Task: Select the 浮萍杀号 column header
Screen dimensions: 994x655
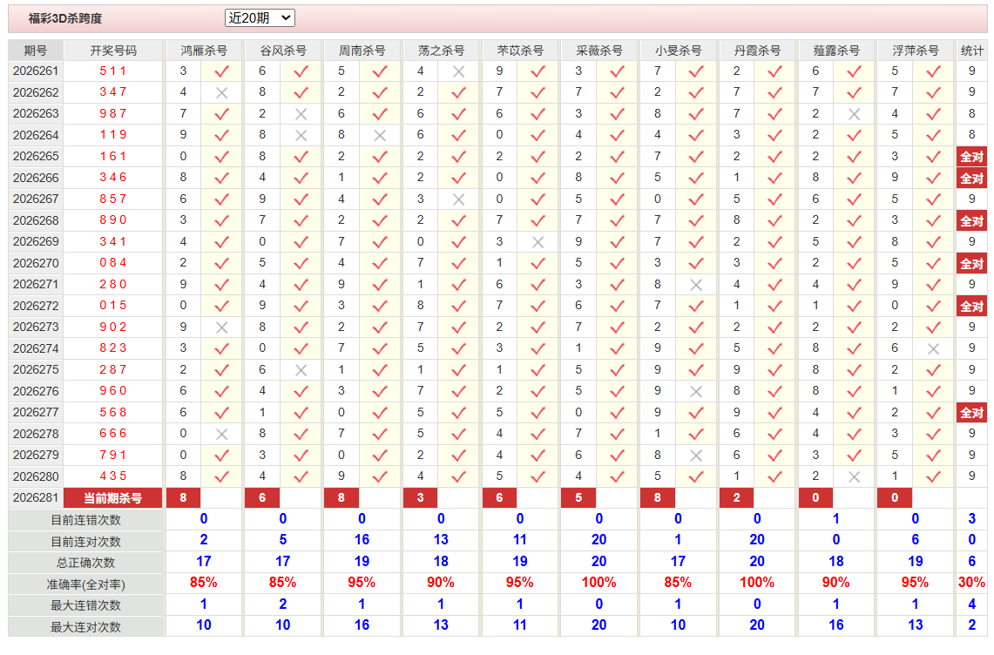Action: [915, 51]
